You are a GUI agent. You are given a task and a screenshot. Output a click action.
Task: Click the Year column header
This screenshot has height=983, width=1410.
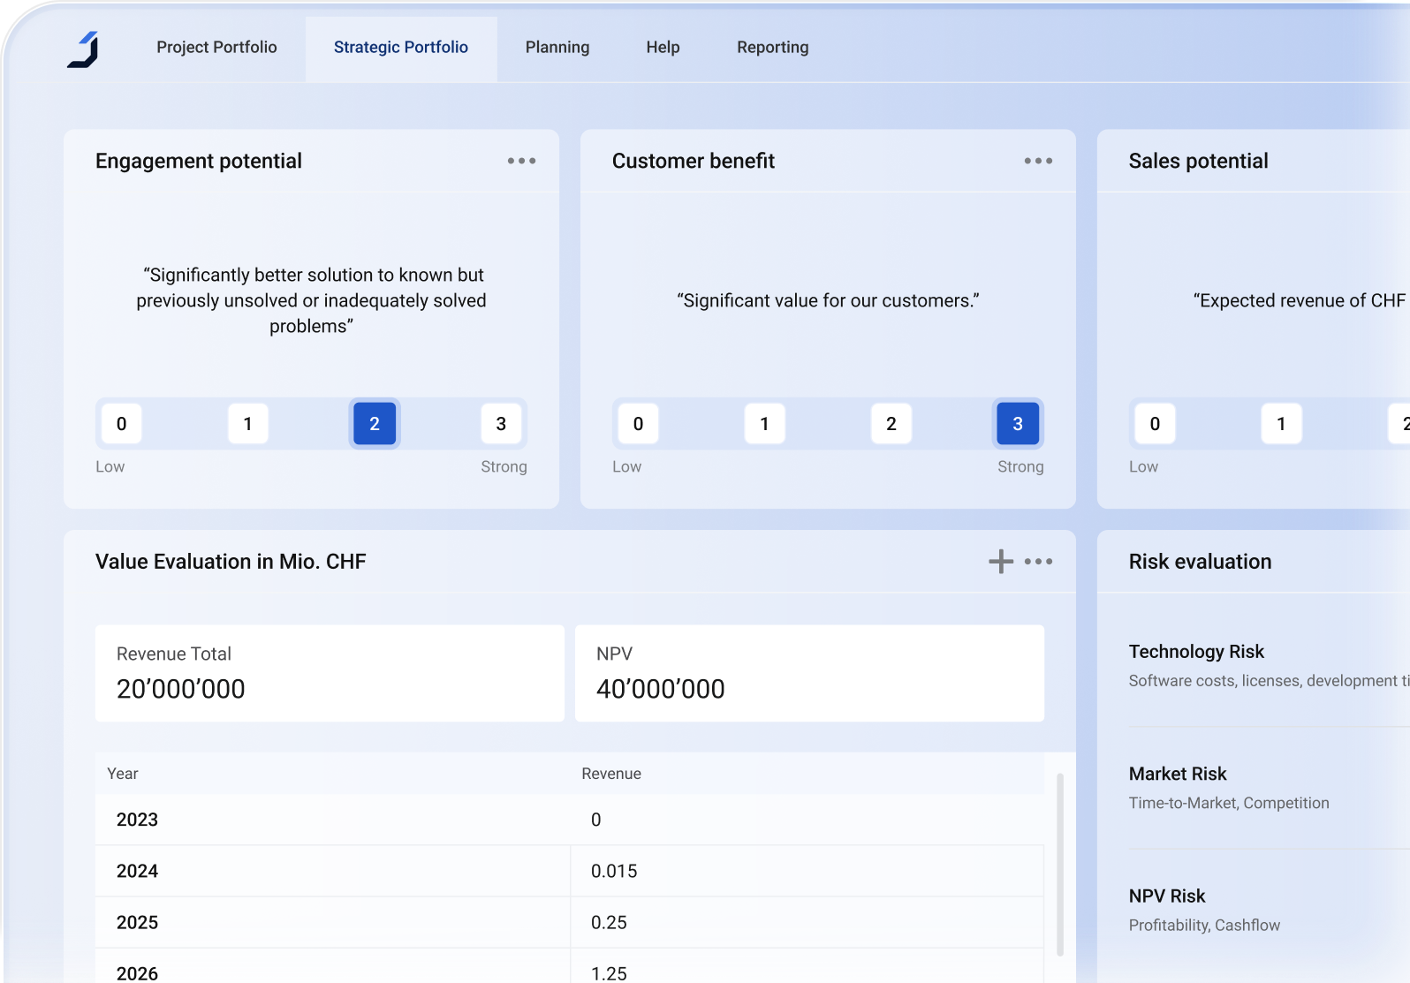[x=123, y=774]
